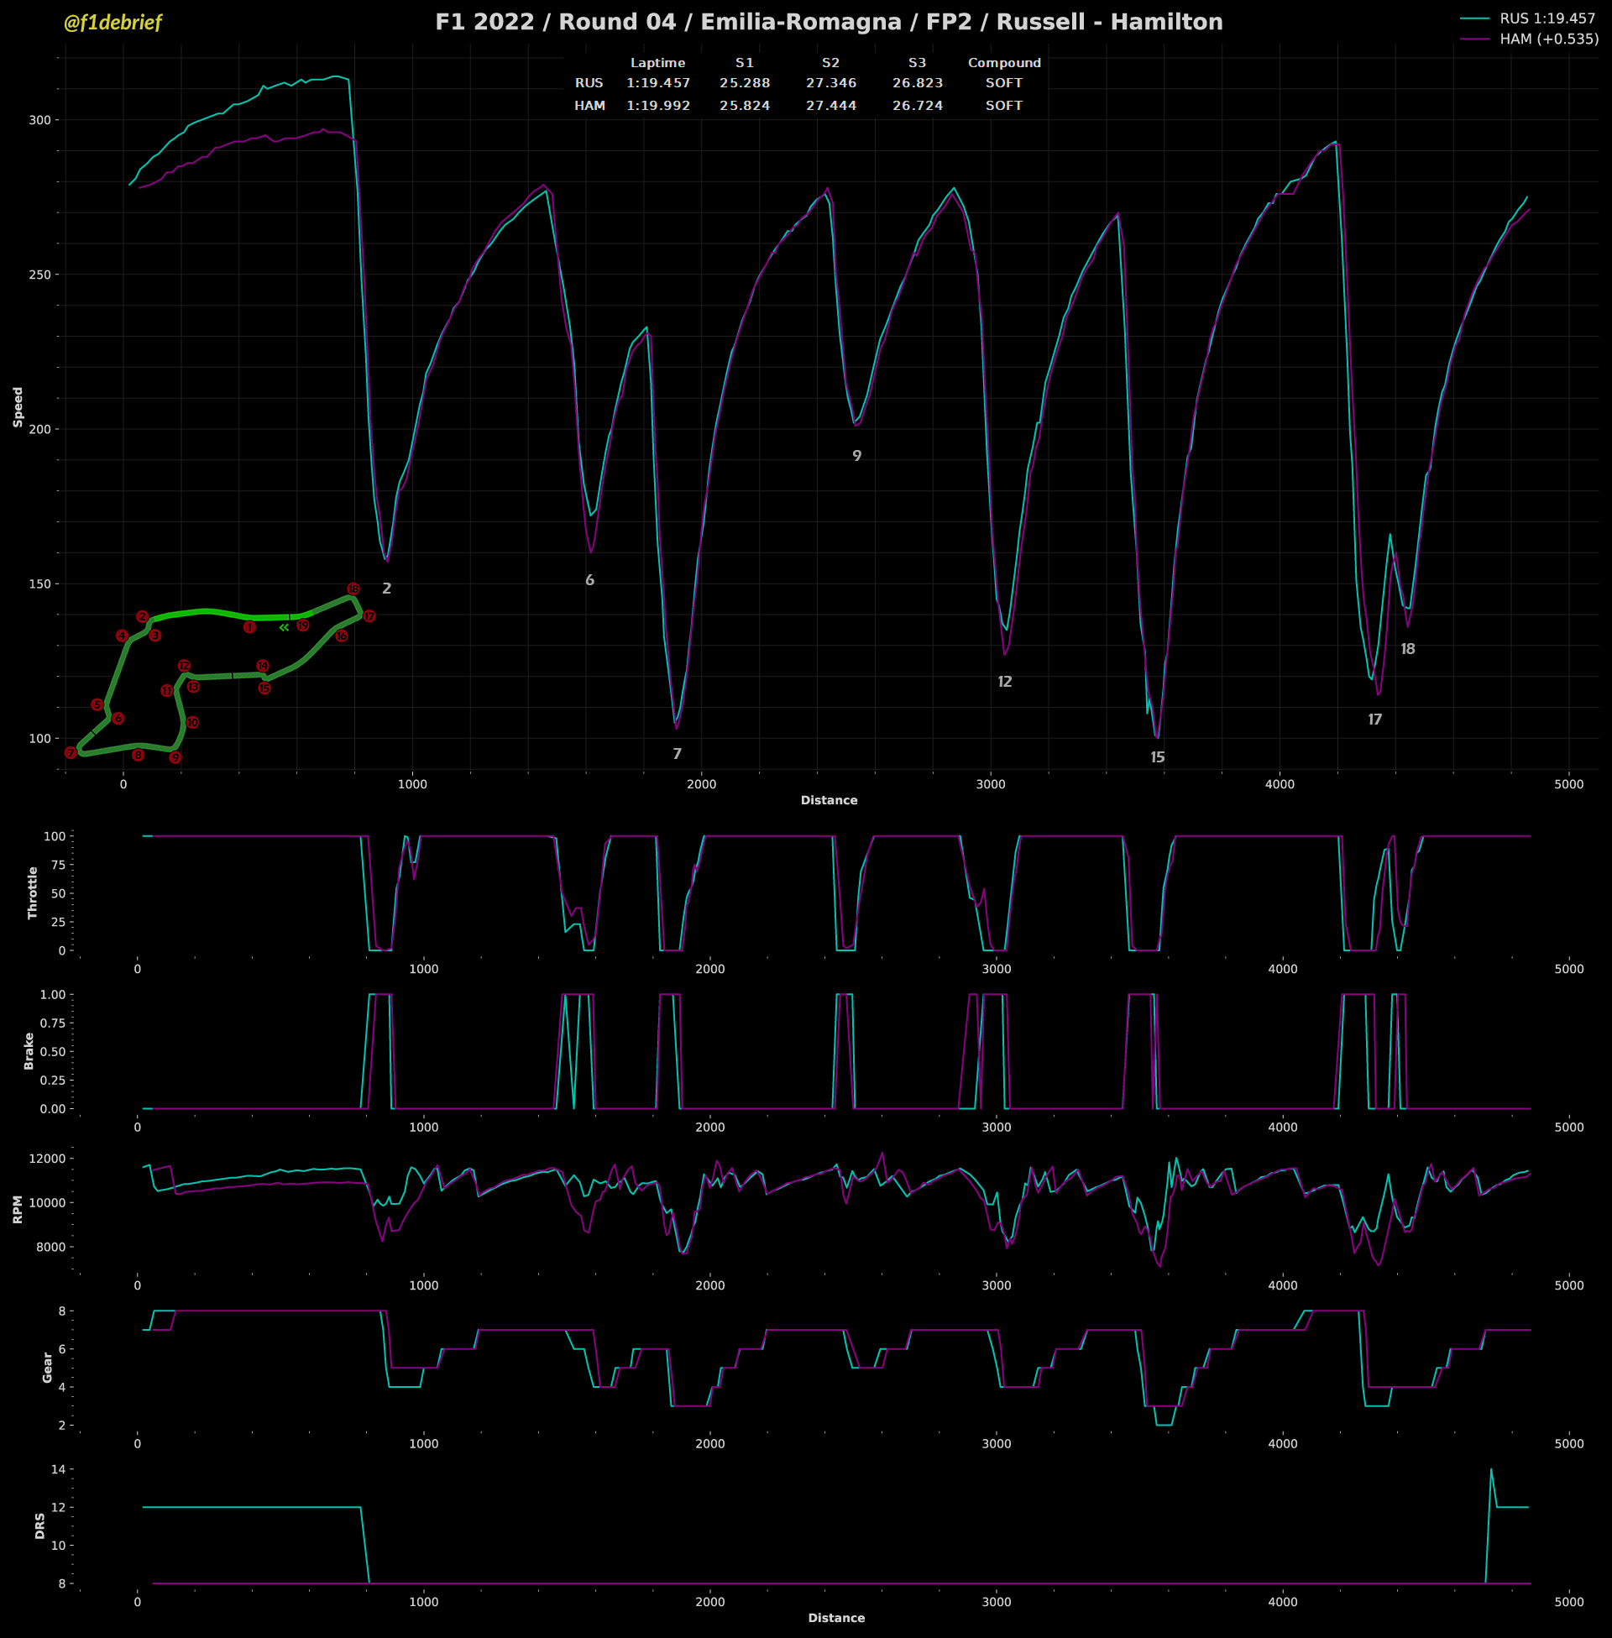Click the turn 17 marker on track map
1612x1638 pixels.
point(369,616)
